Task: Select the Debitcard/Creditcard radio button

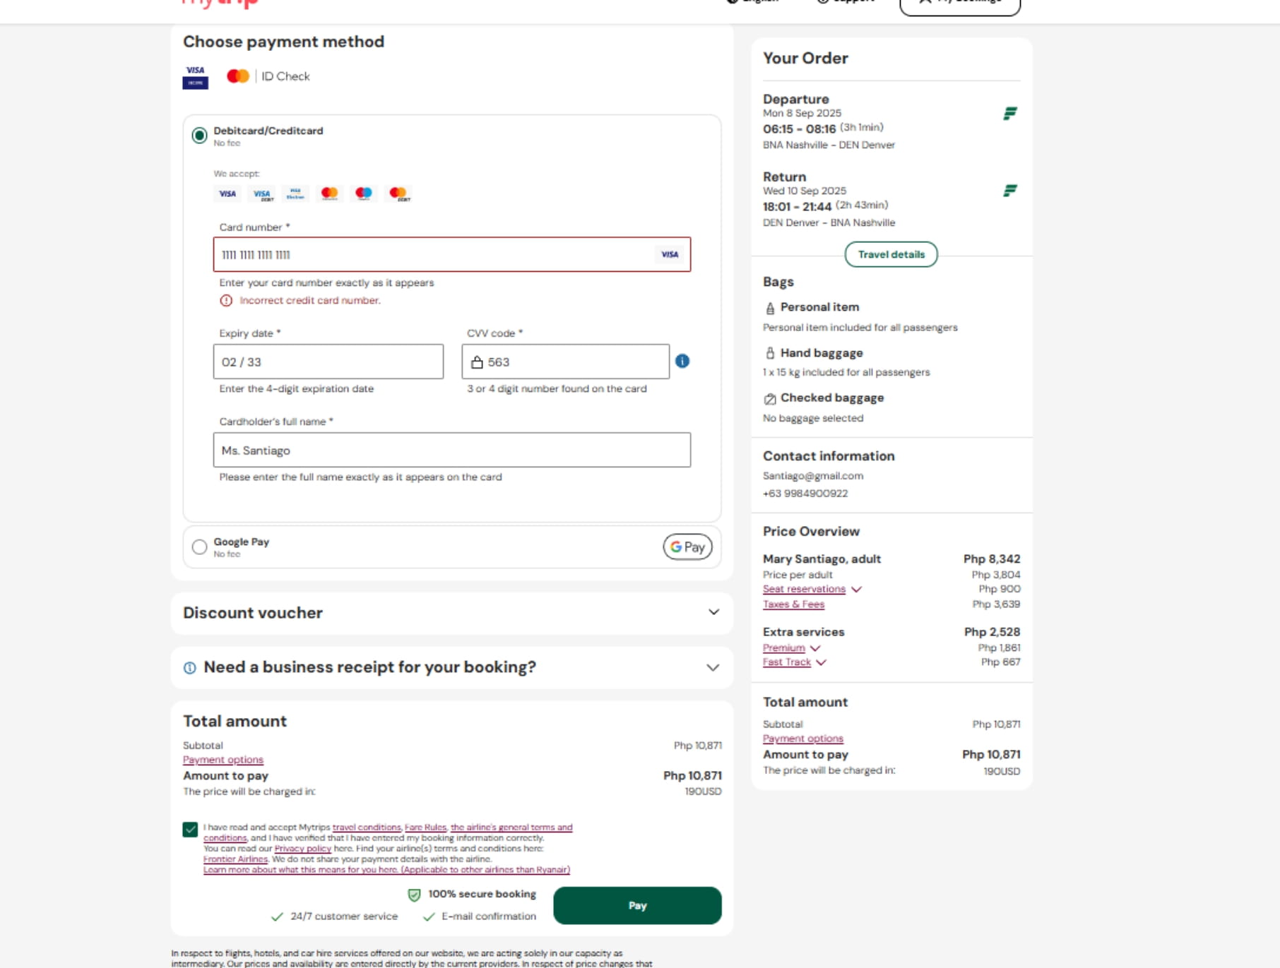Action: [199, 135]
